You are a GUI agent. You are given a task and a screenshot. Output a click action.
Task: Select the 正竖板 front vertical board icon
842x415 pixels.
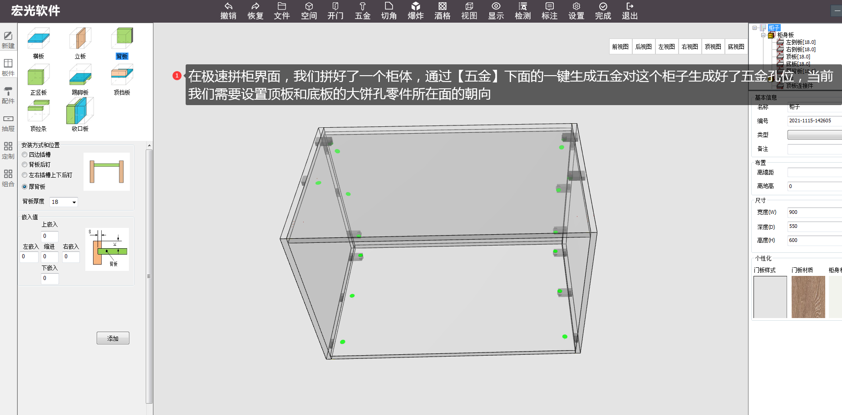coord(39,75)
